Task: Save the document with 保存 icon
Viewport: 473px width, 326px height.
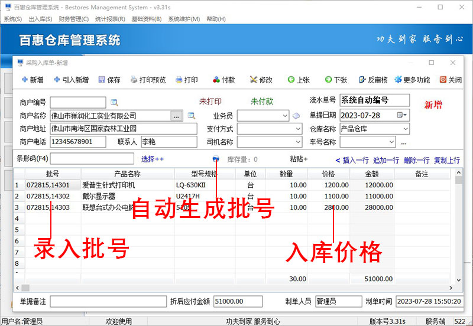Action: point(102,80)
